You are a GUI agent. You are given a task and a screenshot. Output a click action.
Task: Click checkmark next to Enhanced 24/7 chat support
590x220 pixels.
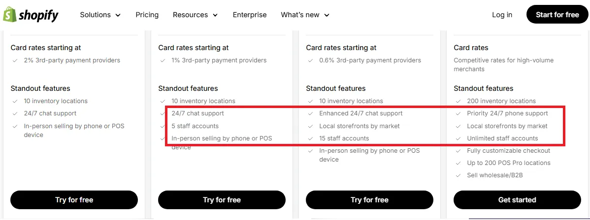click(x=310, y=113)
